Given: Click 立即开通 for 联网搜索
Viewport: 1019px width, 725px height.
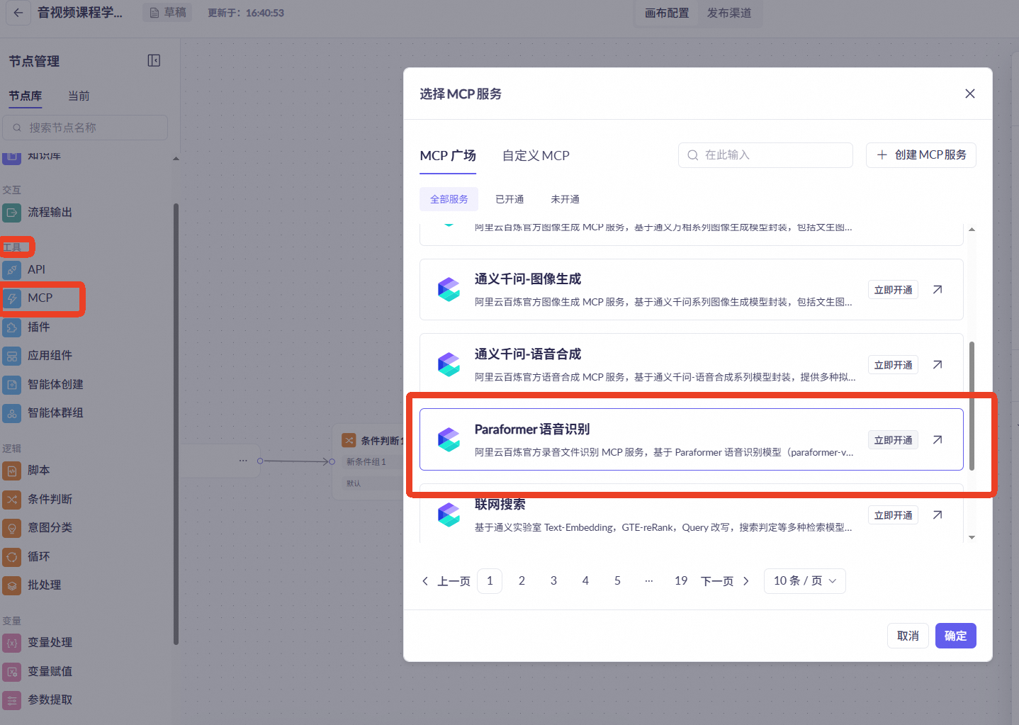Looking at the screenshot, I should (x=893, y=515).
